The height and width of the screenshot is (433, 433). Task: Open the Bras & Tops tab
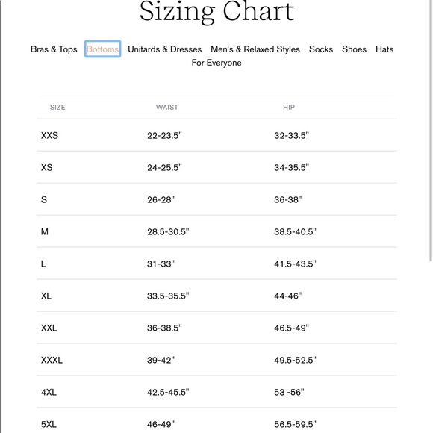pos(54,49)
